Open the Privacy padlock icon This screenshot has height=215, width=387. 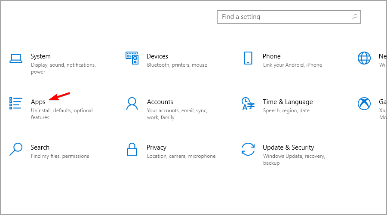click(x=132, y=149)
